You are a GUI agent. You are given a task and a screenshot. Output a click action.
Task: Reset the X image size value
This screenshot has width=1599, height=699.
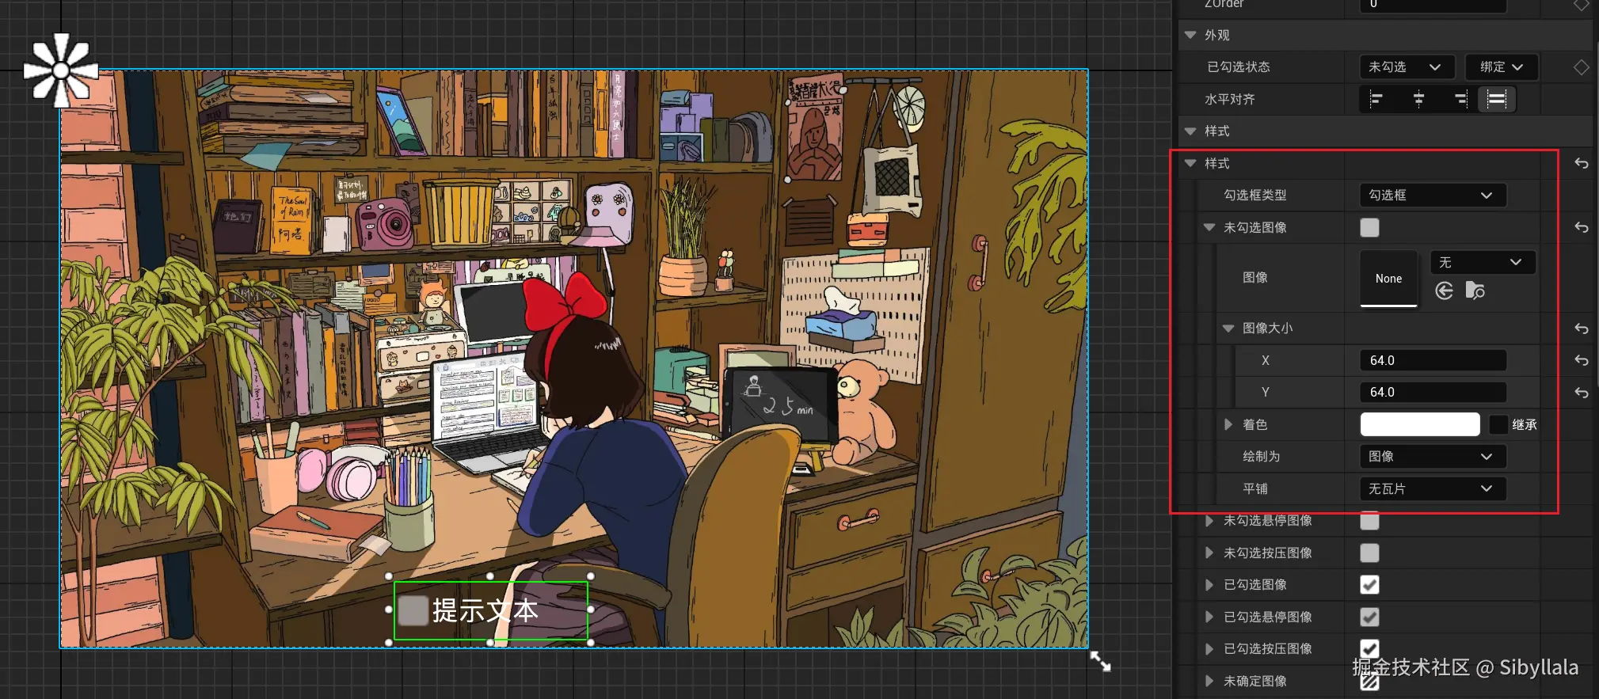[1581, 360]
